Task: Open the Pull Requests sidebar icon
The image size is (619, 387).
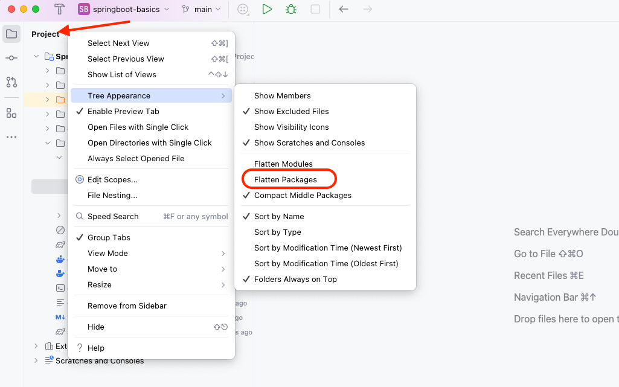Action: (11, 82)
